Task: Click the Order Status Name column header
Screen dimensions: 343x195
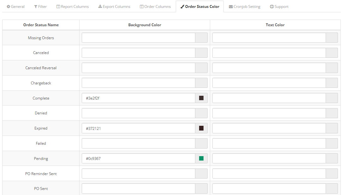Action: [41, 25]
